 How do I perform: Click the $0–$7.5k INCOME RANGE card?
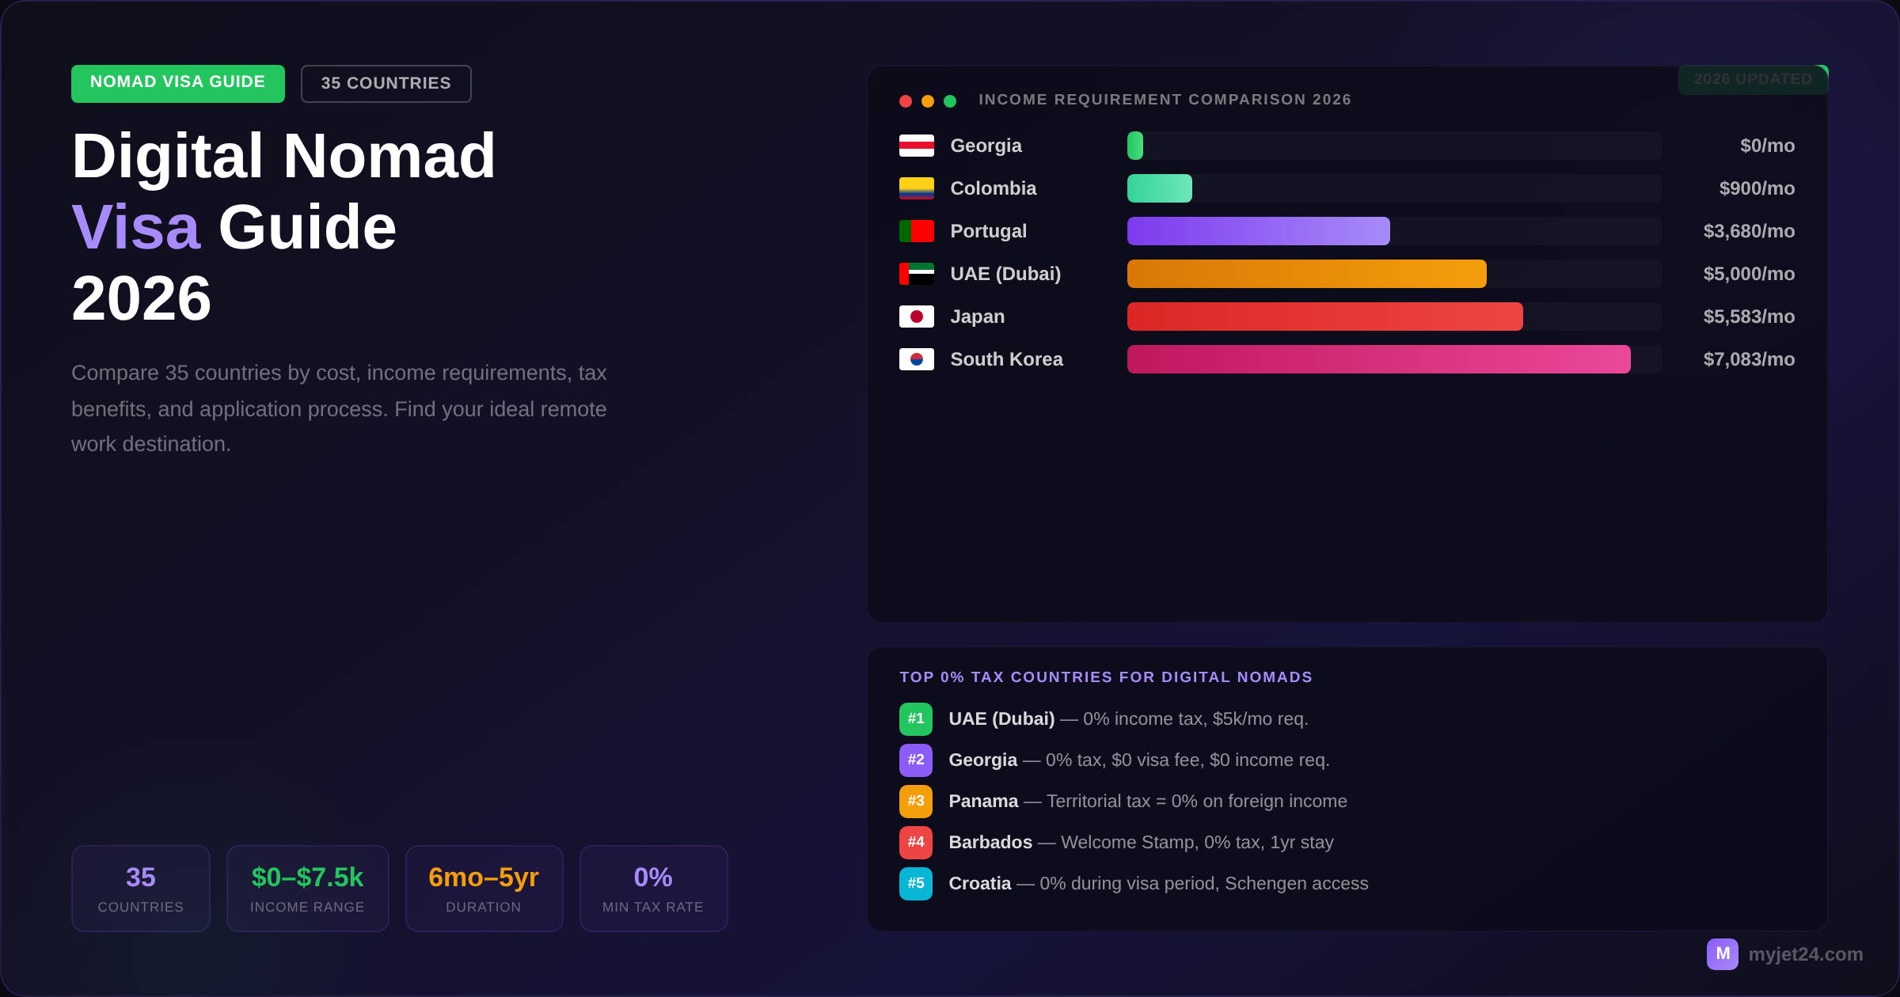(x=307, y=888)
